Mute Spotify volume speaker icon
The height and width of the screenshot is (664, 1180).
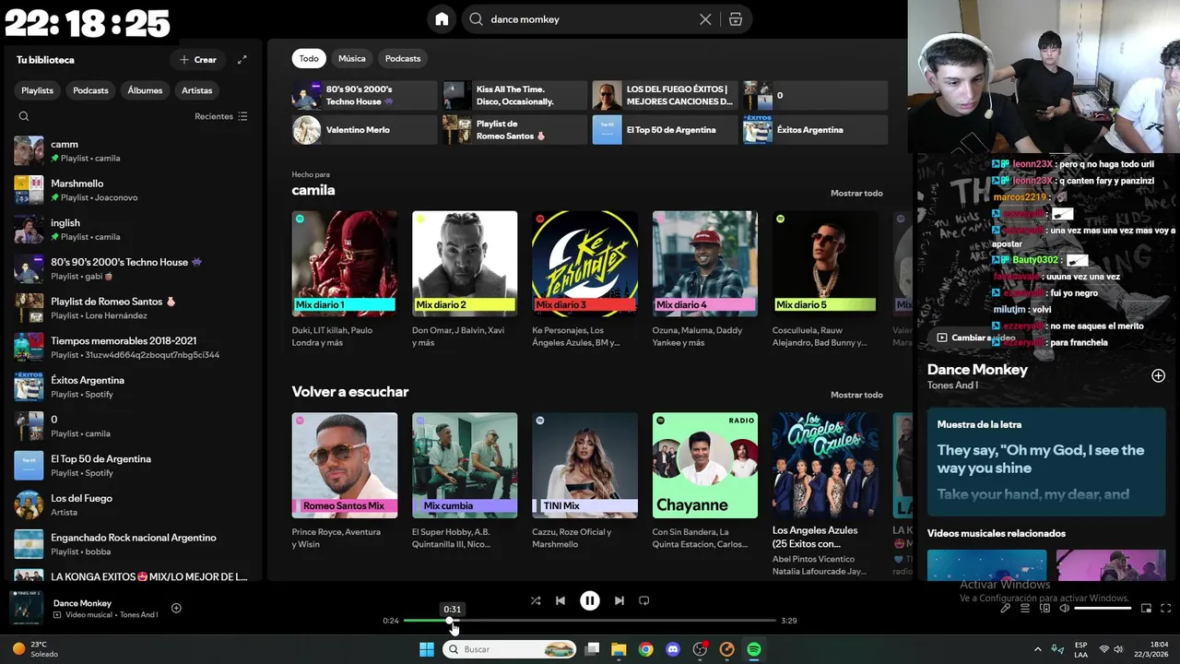pyautogui.click(x=1065, y=608)
